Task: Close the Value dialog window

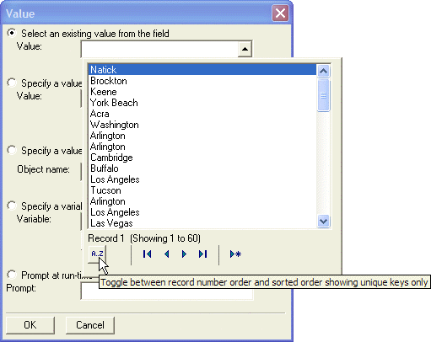Action: 280,13
